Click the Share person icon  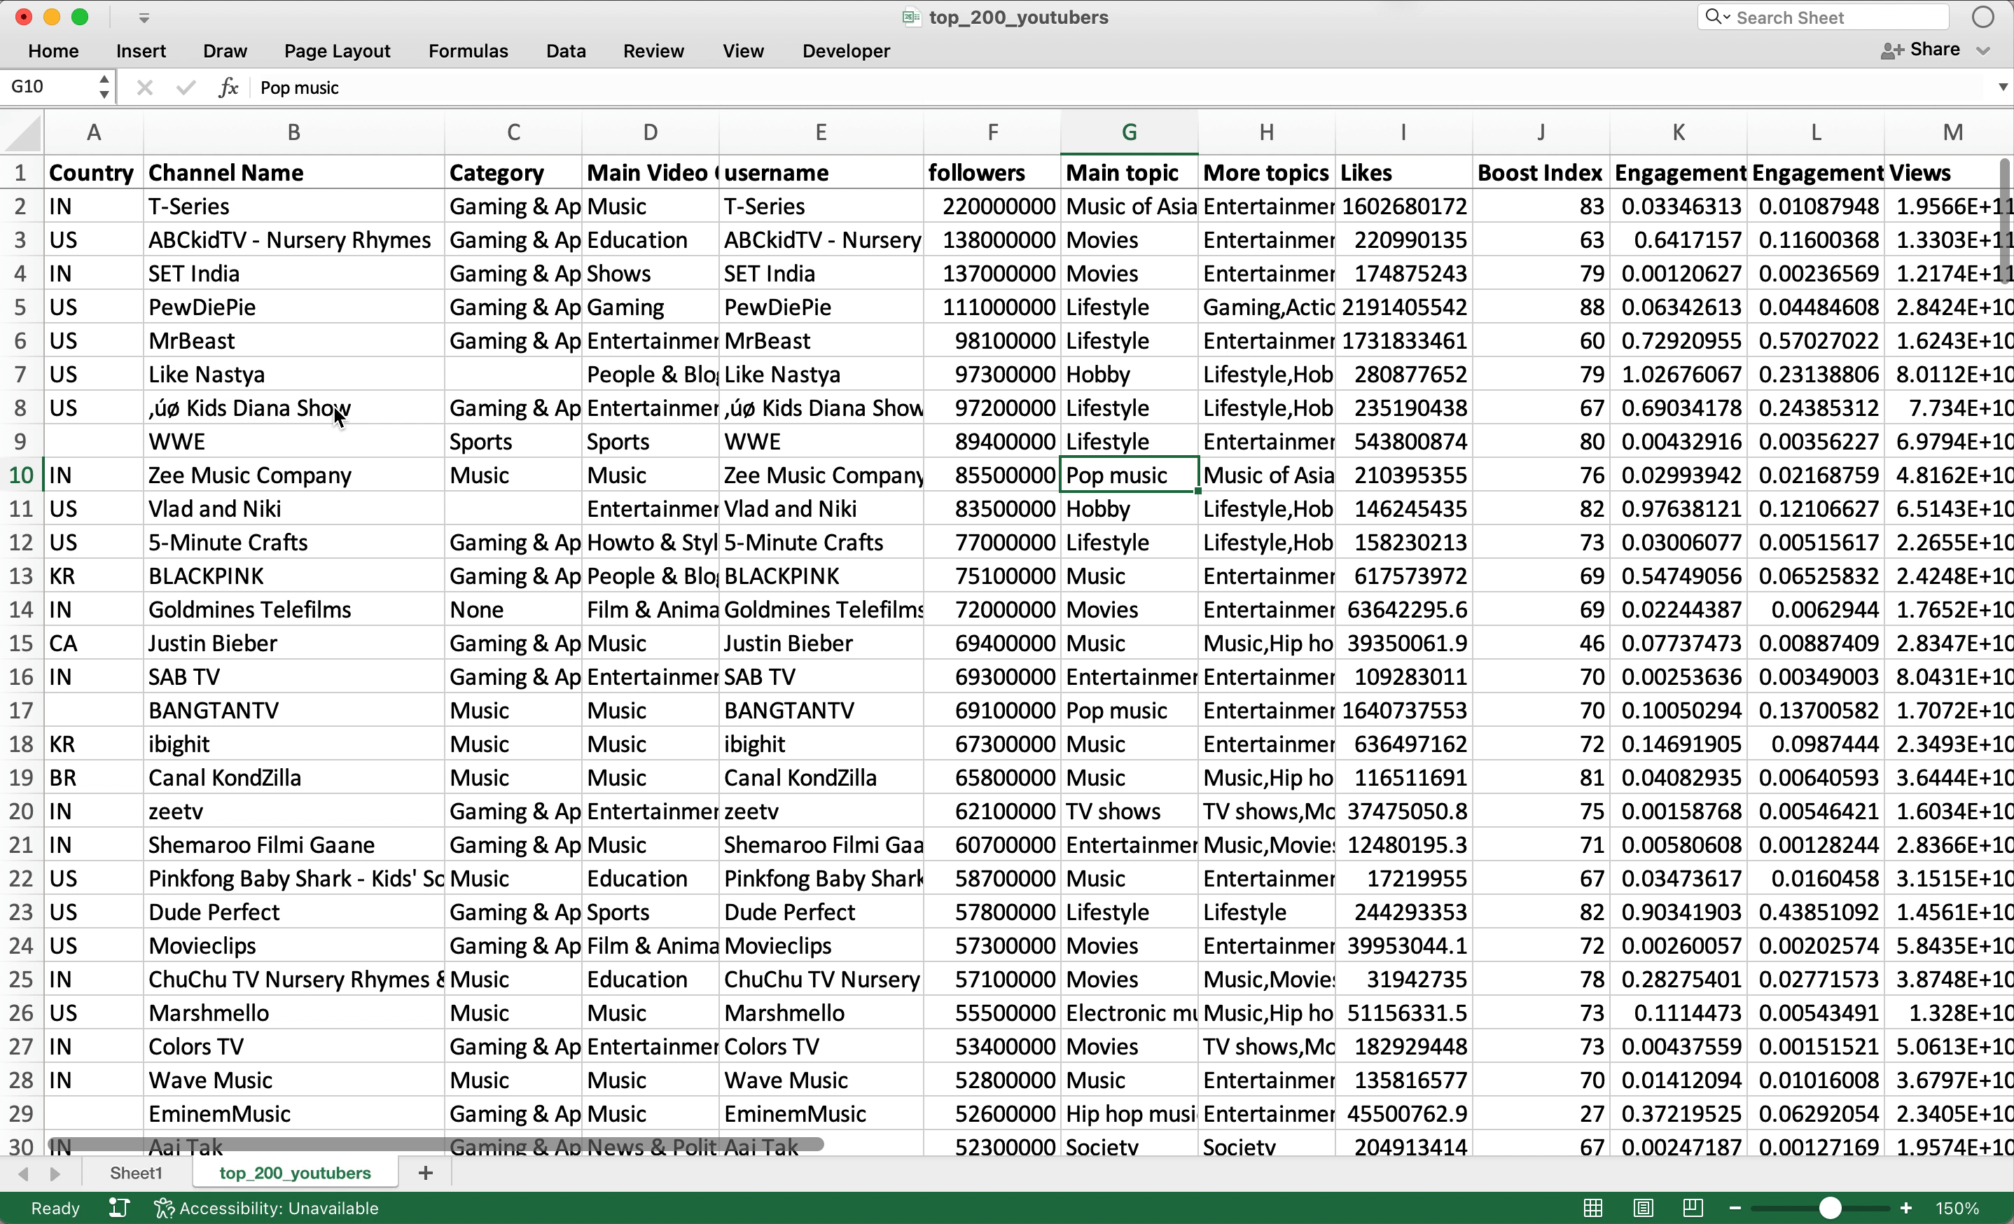[1891, 50]
